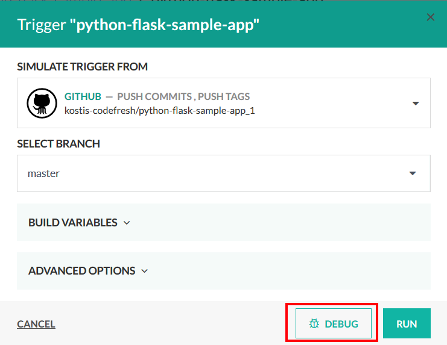
Task: Open the trigger source dropdown arrow
Action: 416,104
